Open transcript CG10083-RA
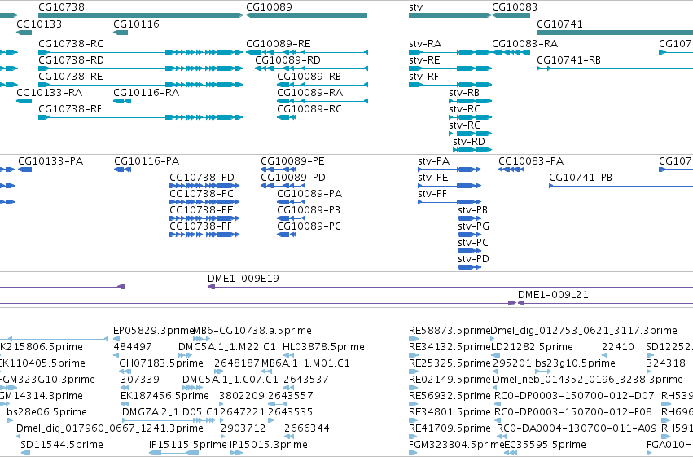Viewport: 693px width, 457px height. (524, 44)
